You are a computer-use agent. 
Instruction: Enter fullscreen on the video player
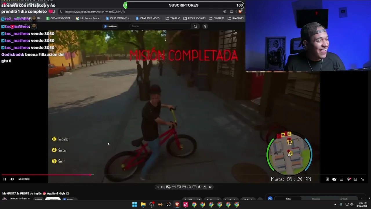click(x=362, y=179)
